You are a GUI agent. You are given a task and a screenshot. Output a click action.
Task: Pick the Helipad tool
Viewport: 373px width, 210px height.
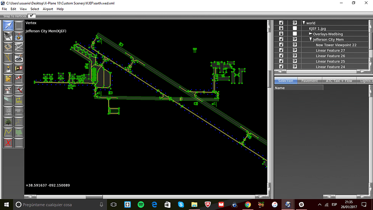click(8, 47)
